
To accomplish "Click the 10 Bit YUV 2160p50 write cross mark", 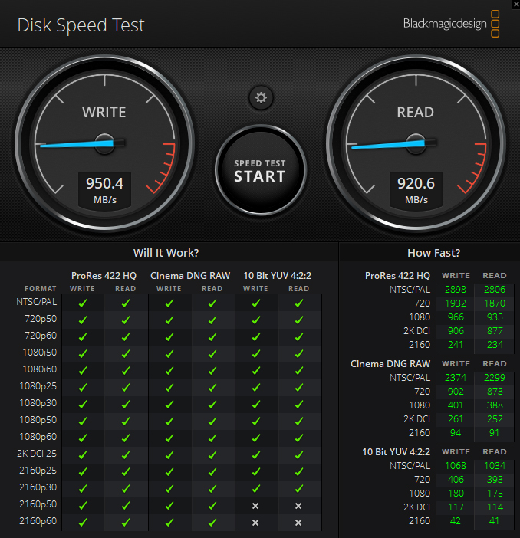I will 256,506.
